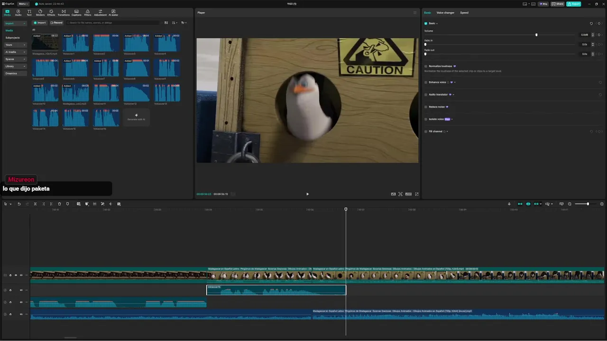This screenshot has width=607, height=341.
Task: Open the Filters panel
Action: point(88,12)
